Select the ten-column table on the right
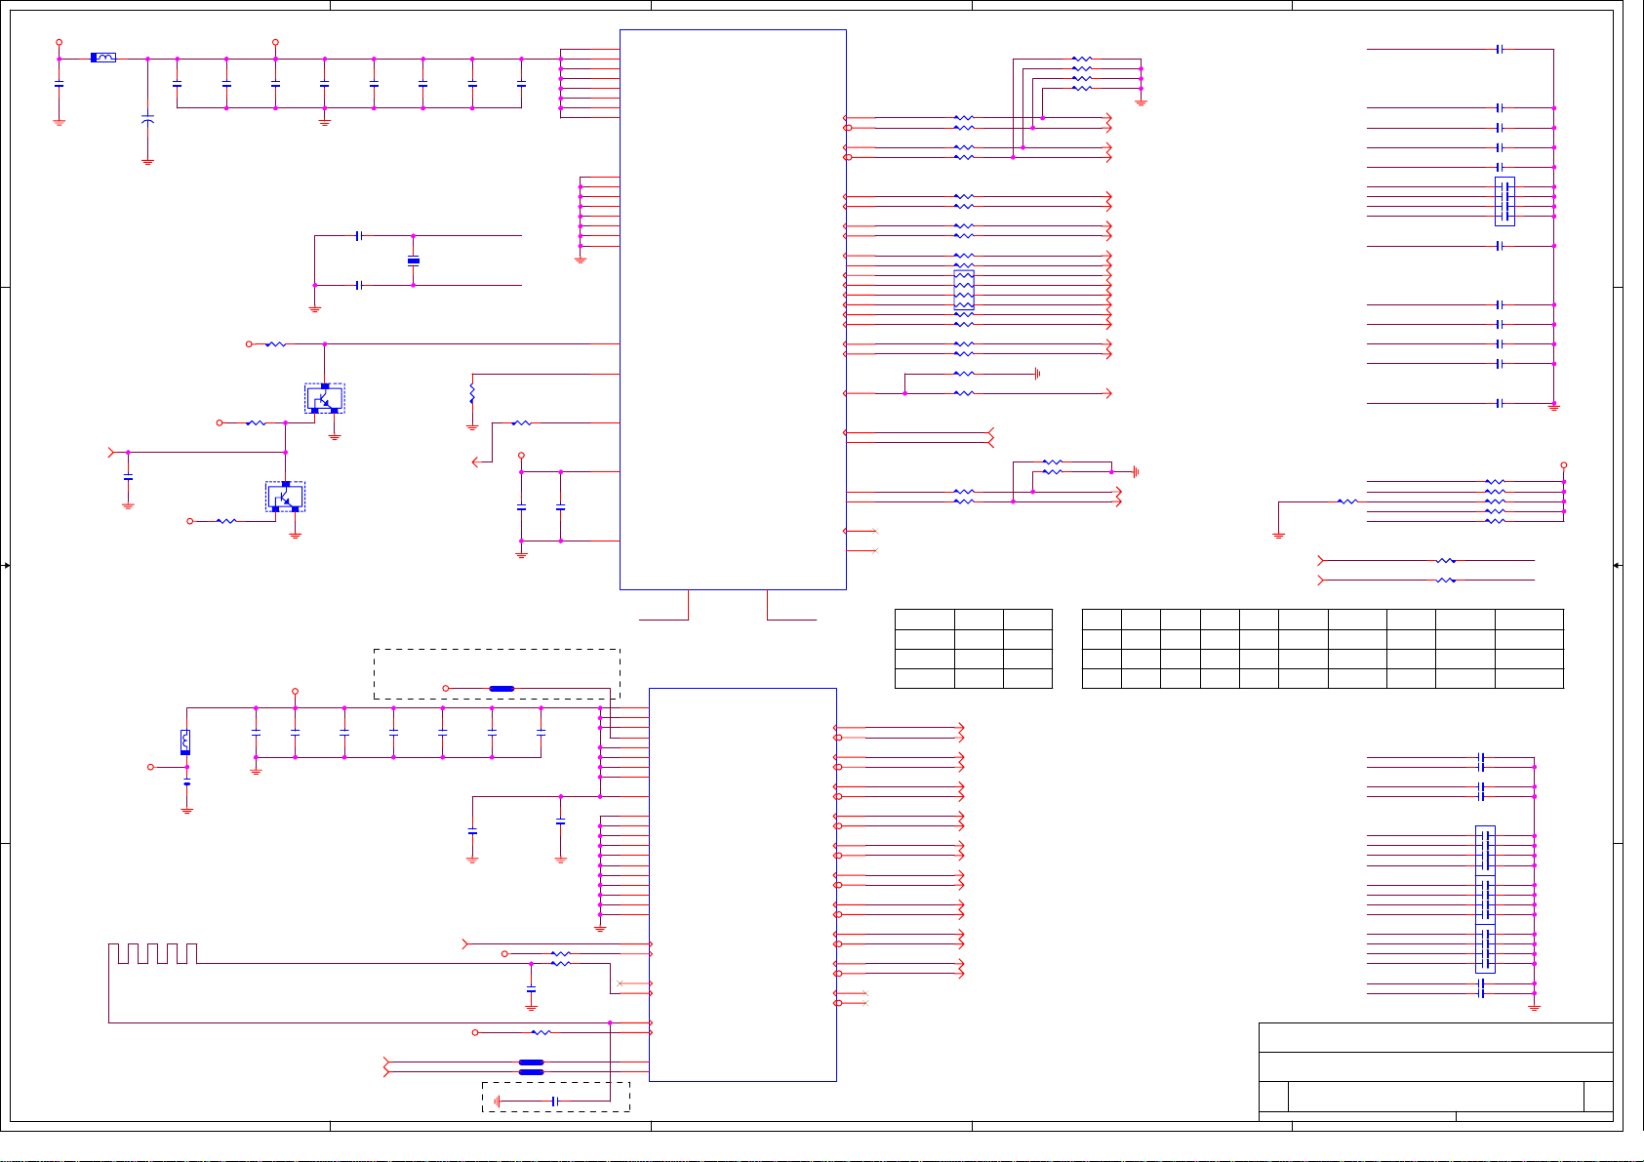The height and width of the screenshot is (1162, 1644). point(1323,649)
